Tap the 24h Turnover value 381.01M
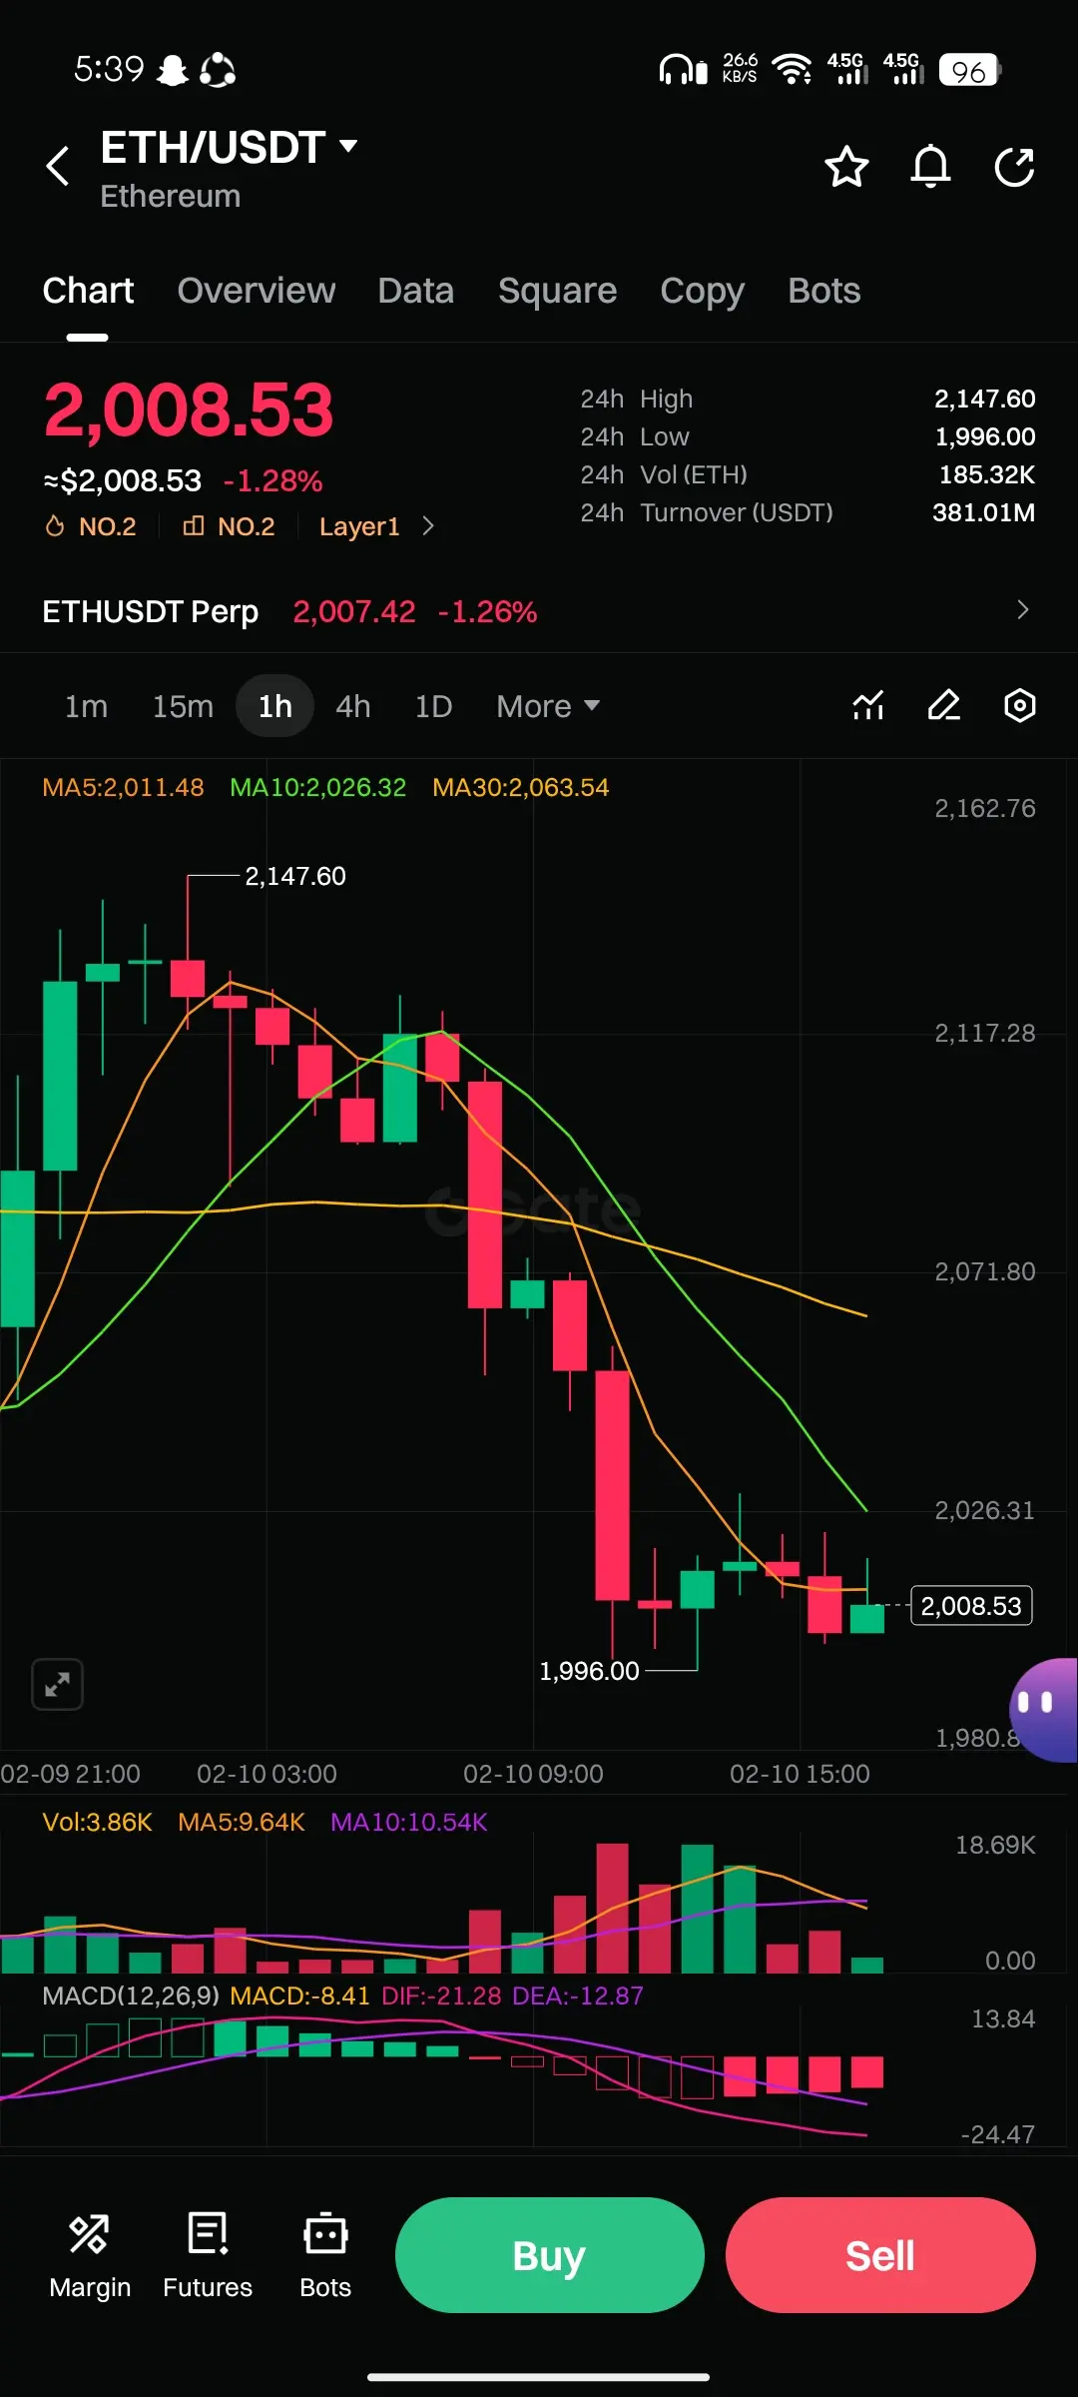This screenshot has width=1078, height=2397. click(983, 512)
